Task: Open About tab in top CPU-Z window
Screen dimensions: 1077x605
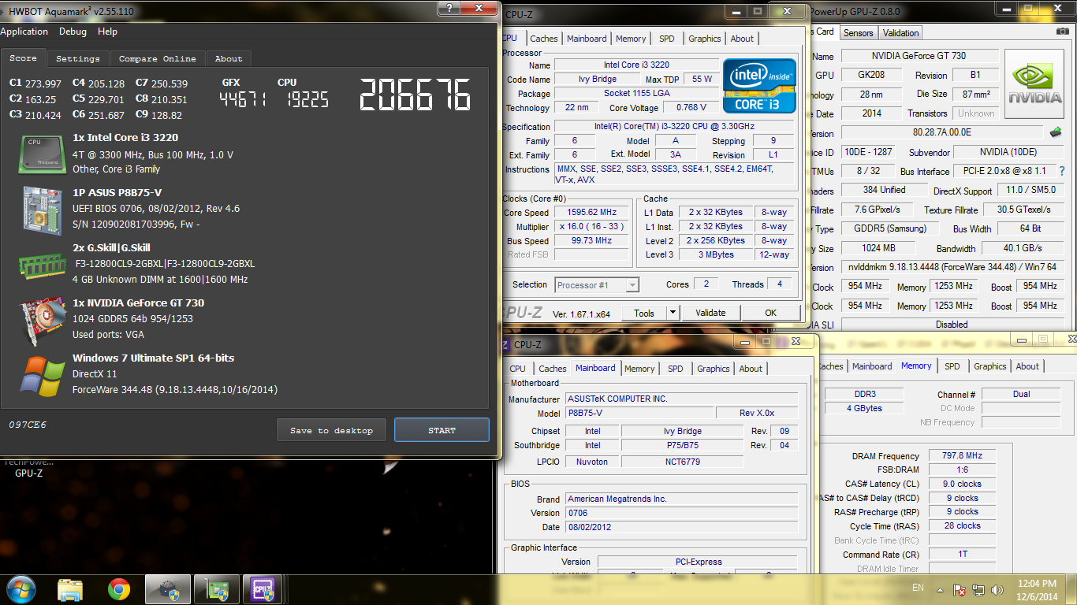Action: [x=742, y=39]
